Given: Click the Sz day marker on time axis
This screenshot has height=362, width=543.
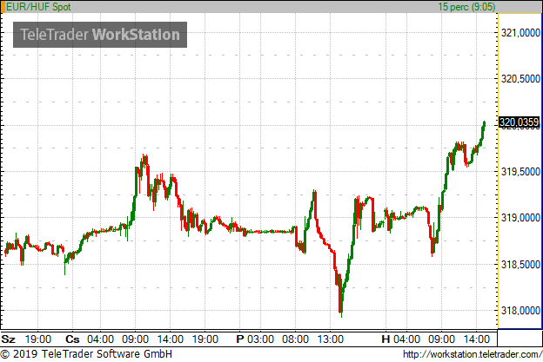Looking at the screenshot, I should pyautogui.click(x=8, y=339).
